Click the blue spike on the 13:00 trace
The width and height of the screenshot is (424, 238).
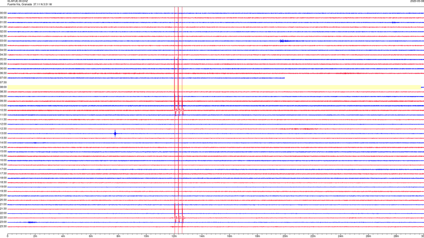[115, 133]
